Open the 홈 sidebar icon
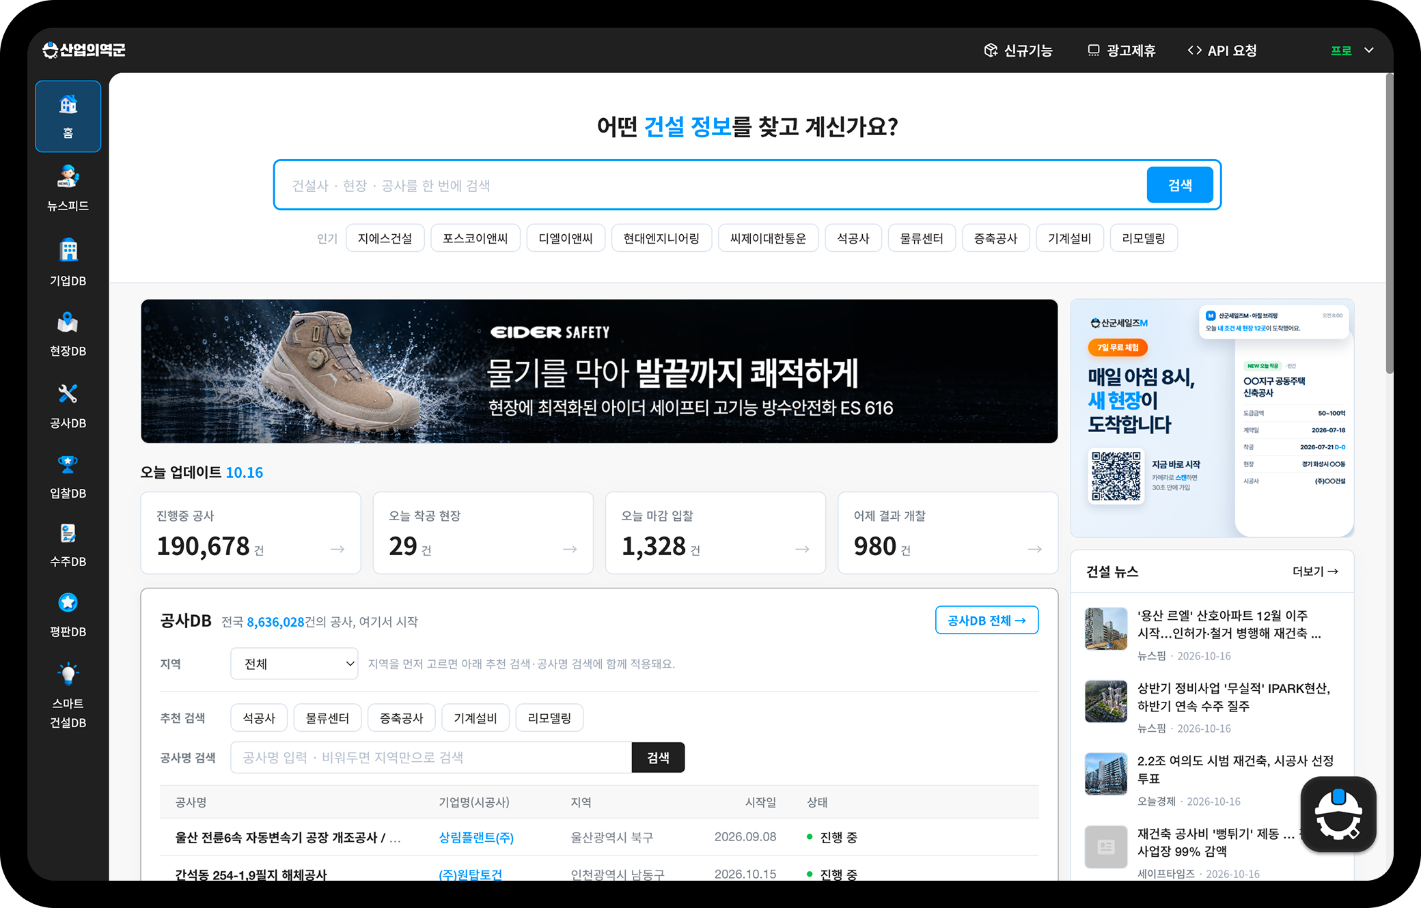Viewport: 1421px width, 908px height. 68,116
